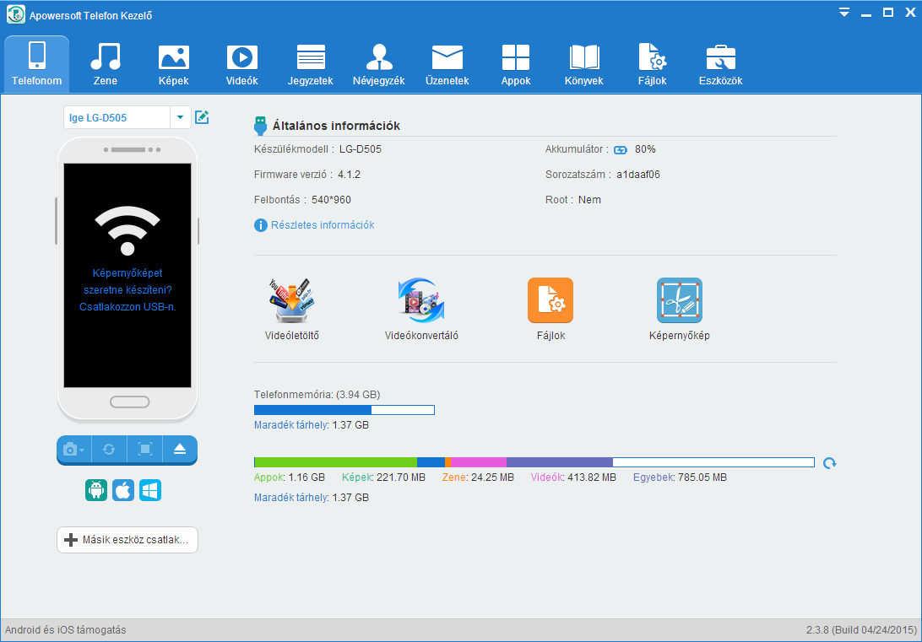
Task: Click the lge LG-D505 device name field
Action: 117,117
